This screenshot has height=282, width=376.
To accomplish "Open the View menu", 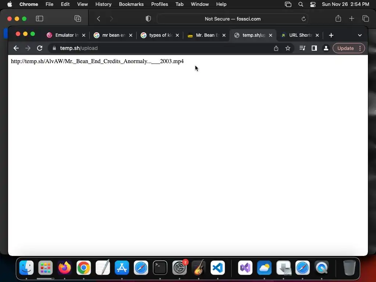I will pos(82,4).
